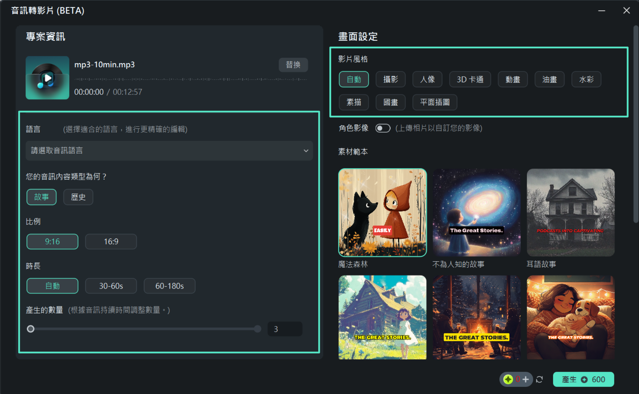The width and height of the screenshot is (639, 394).
Task: Click the quantity number input field
Action: click(284, 329)
